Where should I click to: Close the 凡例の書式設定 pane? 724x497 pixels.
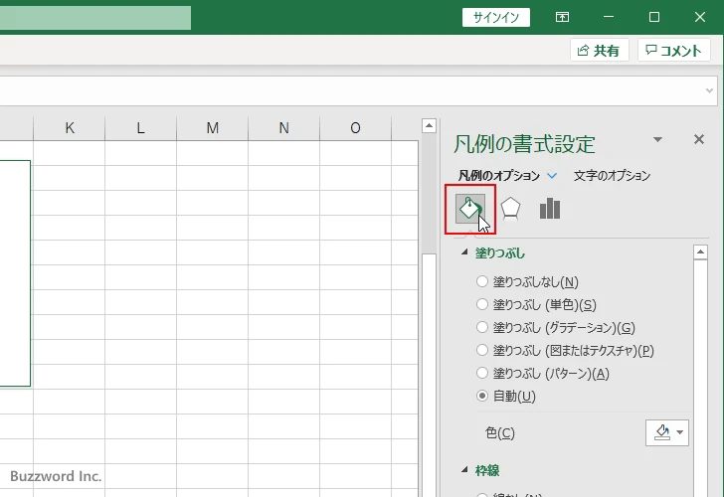[698, 139]
